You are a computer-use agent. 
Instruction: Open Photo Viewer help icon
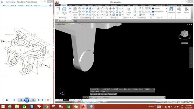point(50,5)
